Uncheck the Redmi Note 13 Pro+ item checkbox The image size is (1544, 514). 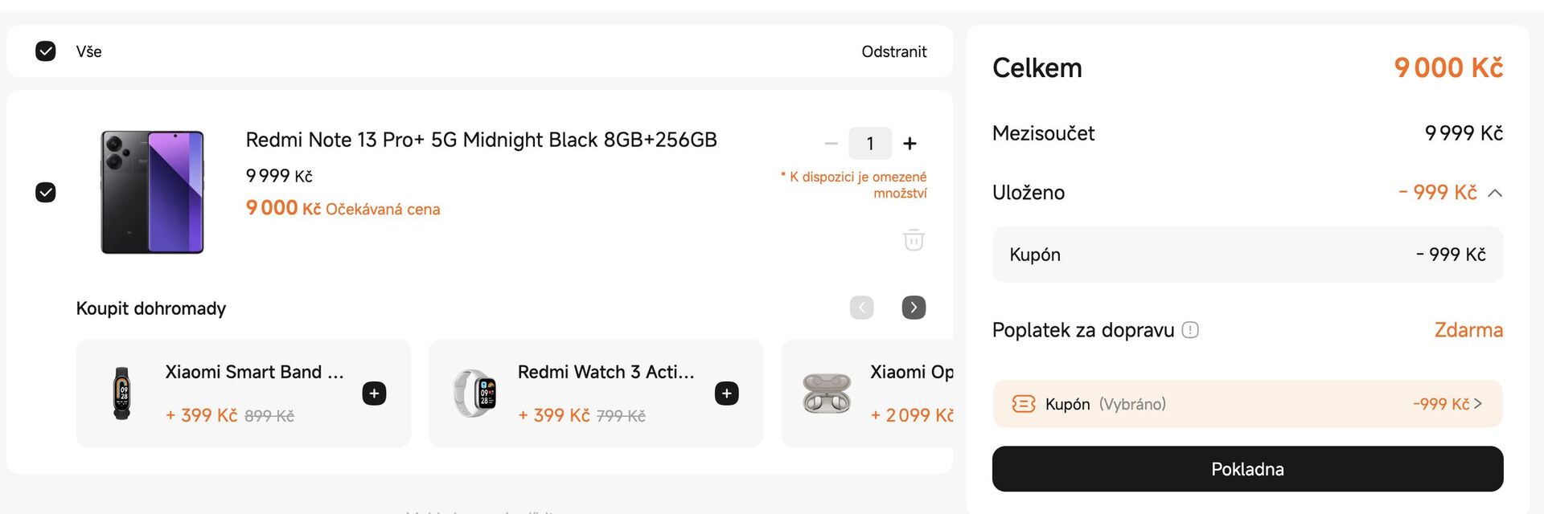(46, 192)
